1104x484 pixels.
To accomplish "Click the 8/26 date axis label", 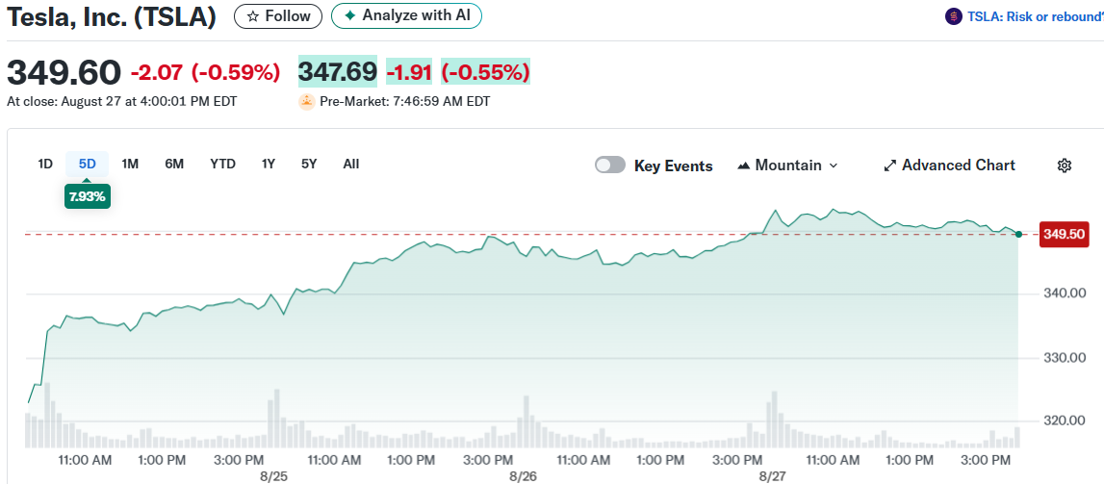I will pos(523,476).
